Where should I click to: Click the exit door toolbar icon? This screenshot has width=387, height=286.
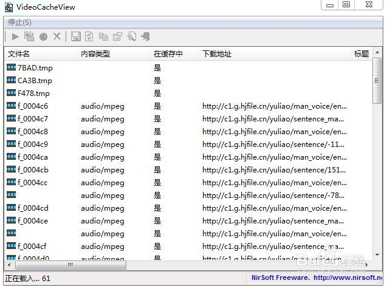click(x=146, y=36)
